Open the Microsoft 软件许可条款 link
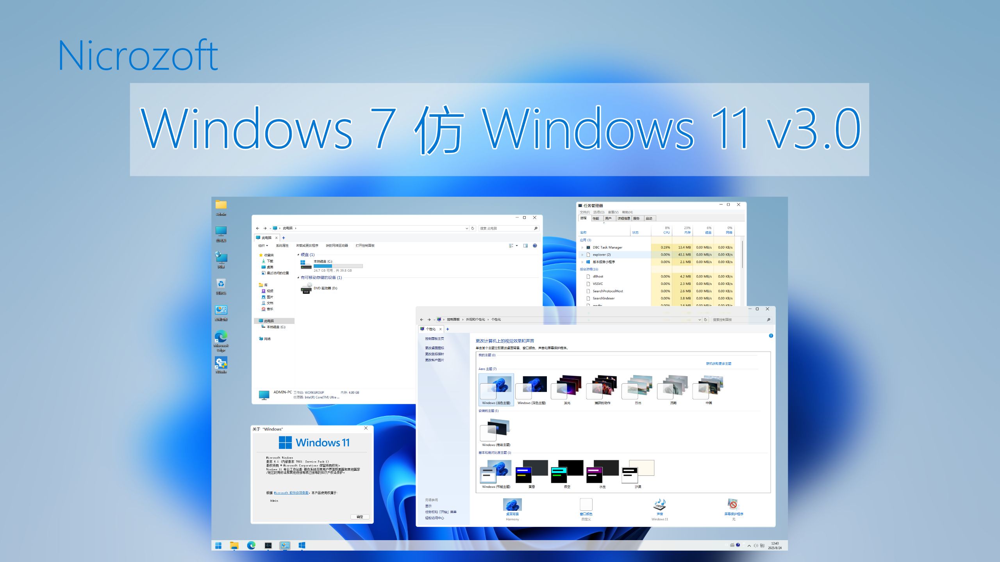 pos(291,493)
